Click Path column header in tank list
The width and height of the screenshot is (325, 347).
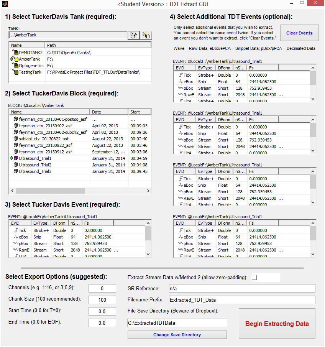(x=98, y=45)
